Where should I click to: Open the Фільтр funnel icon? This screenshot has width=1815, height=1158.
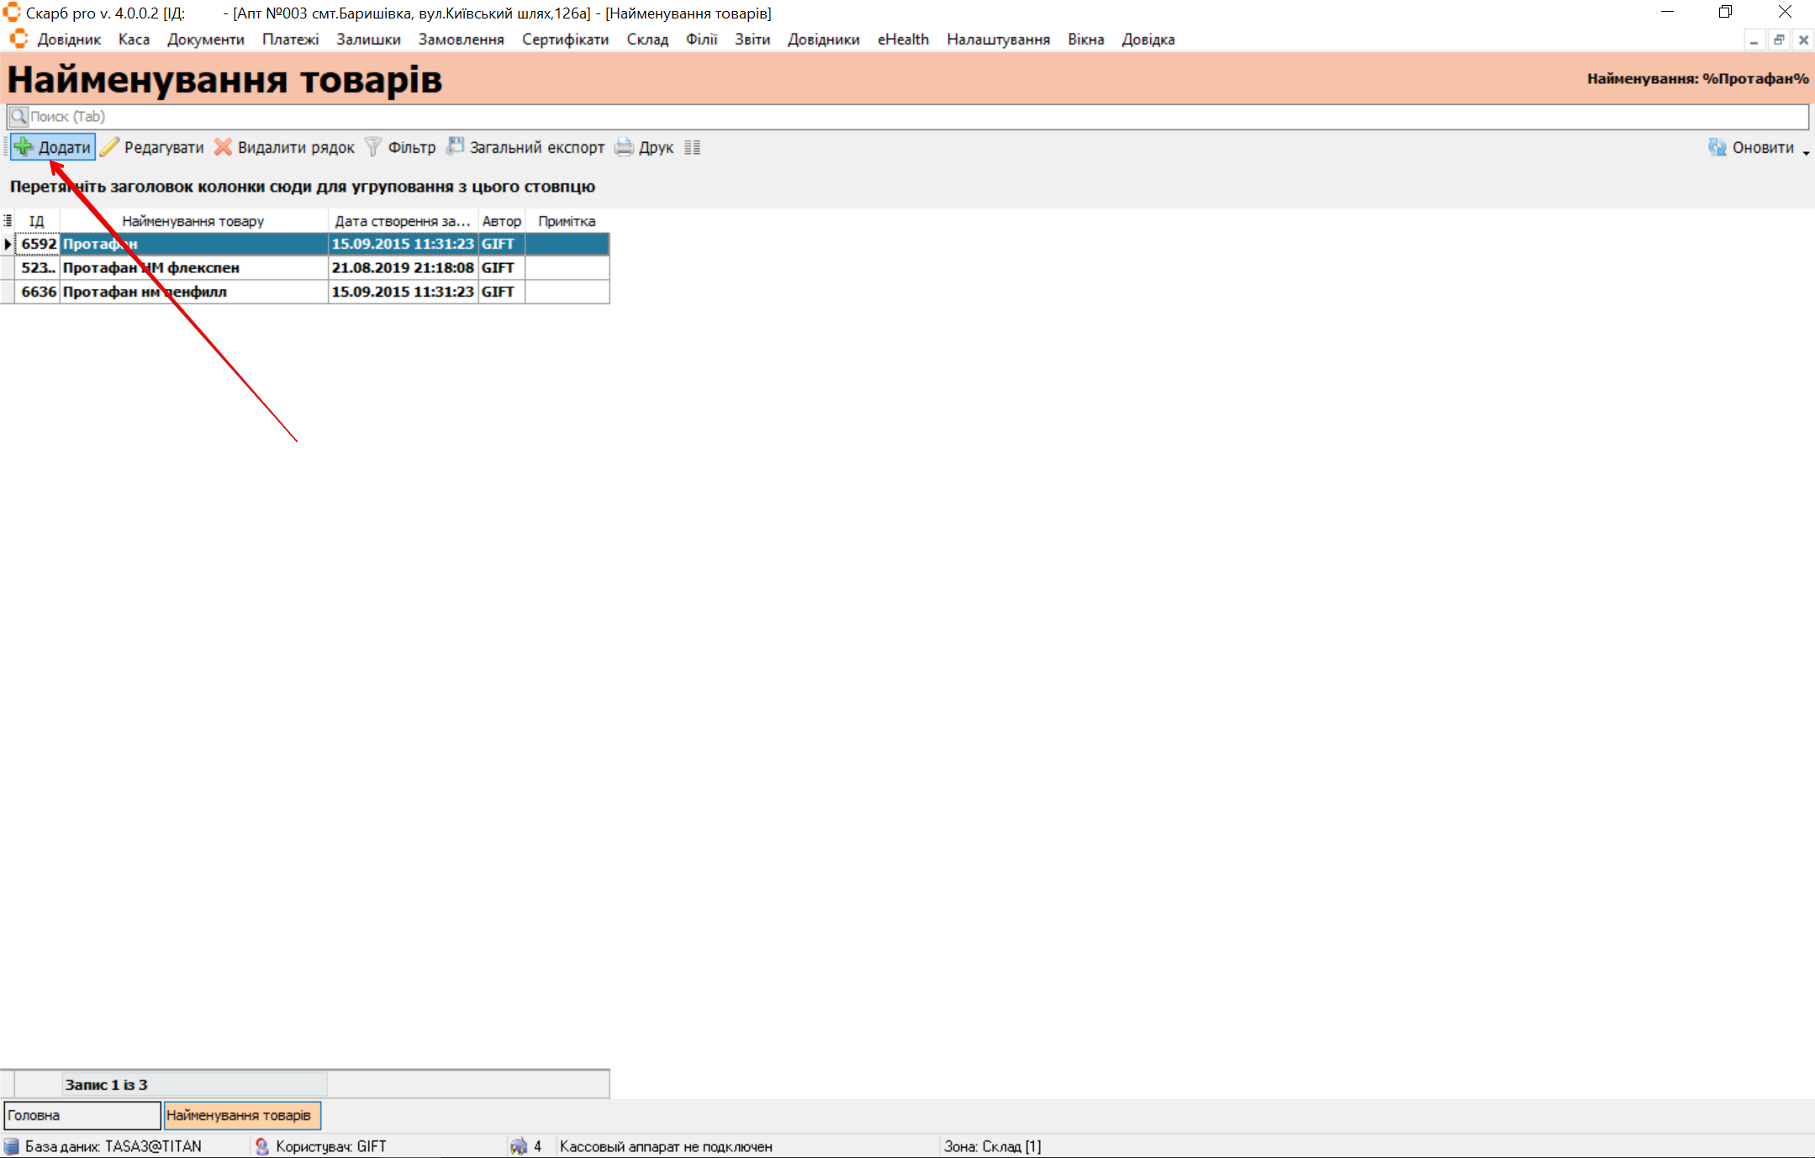(373, 147)
